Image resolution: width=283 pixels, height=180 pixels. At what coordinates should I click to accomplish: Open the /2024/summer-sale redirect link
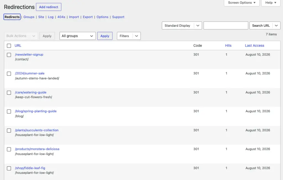[30, 73]
